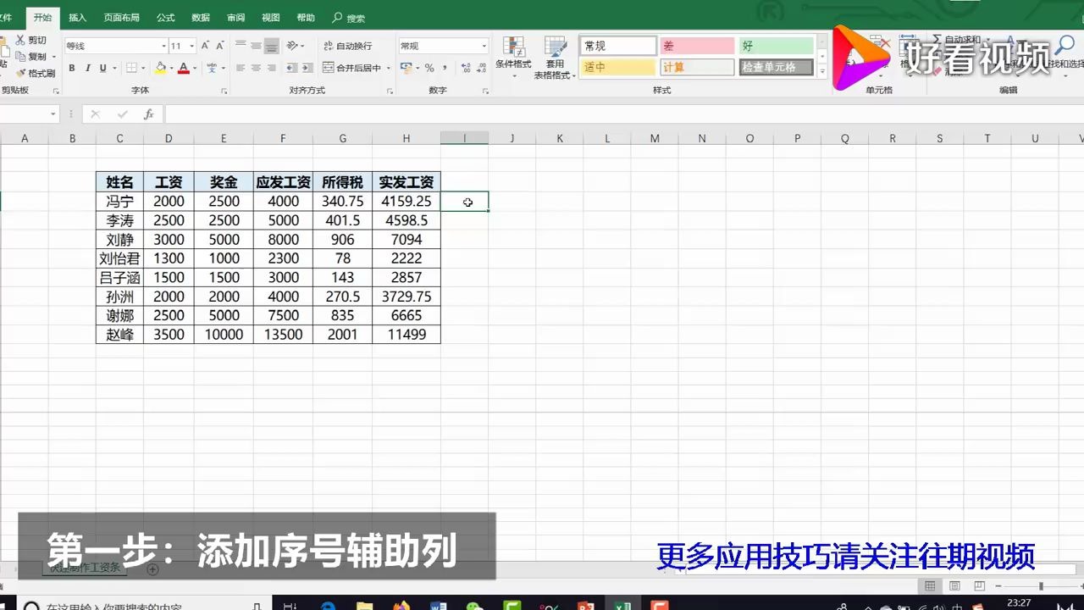Screen dimensions: 1084x610
Task: Show phonetic guide (文) button
Action: click(x=212, y=68)
